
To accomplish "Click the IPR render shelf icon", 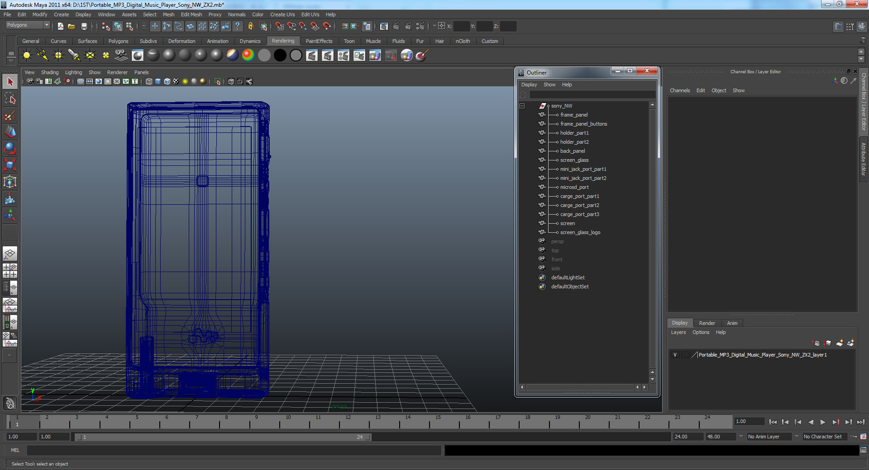I will (x=327, y=55).
